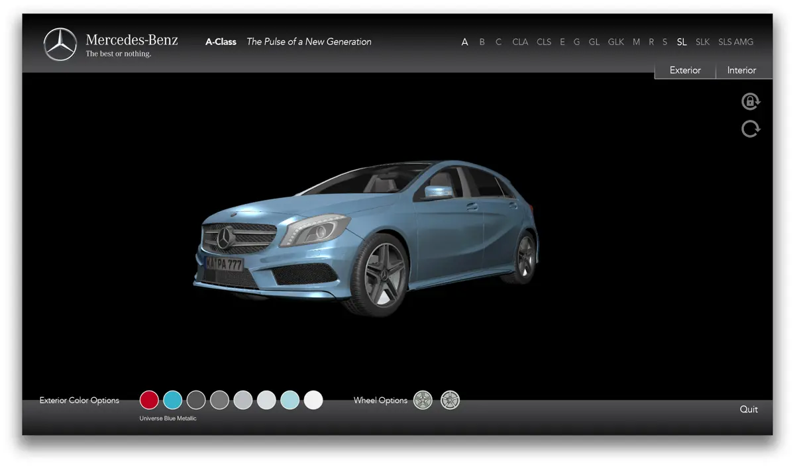The width and height of the screenshot is (795, 466).
Task: Click the Exterior Color Options label
Action: pos(79,400)
